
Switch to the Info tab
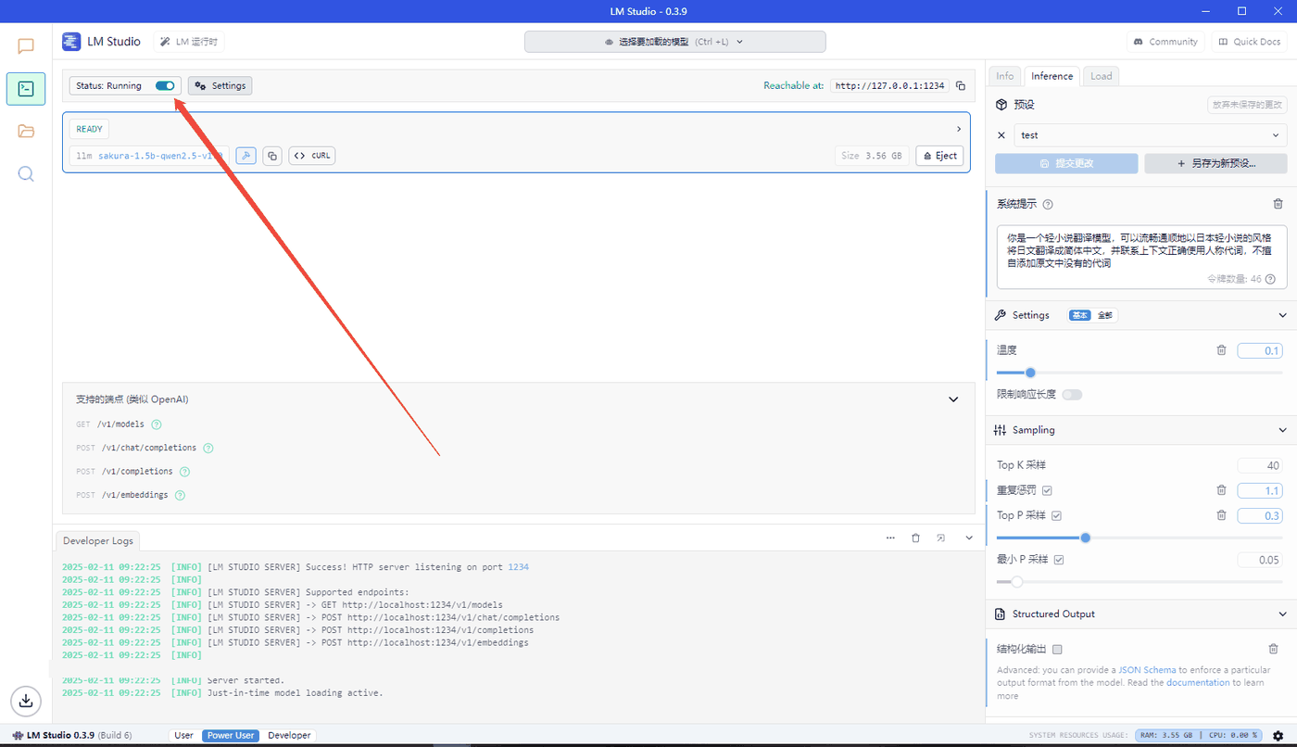(x=1005, y=76)
